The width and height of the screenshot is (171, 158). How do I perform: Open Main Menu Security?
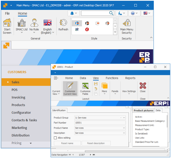tap(127, 26)
